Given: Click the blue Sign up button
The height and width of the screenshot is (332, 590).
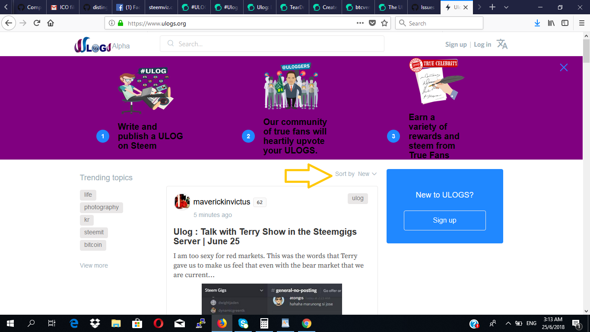Looking at the screenshot, I should [x=444, y=220].
